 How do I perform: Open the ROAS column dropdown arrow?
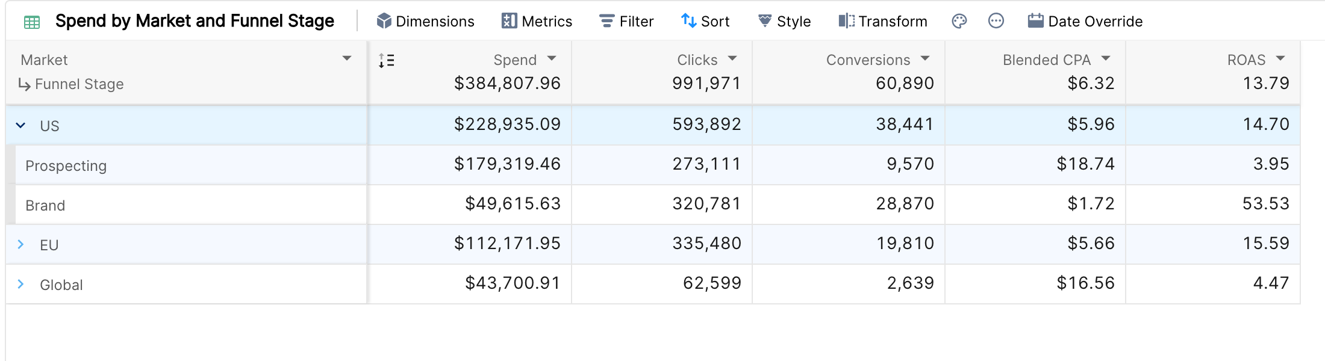[1280, 58]
